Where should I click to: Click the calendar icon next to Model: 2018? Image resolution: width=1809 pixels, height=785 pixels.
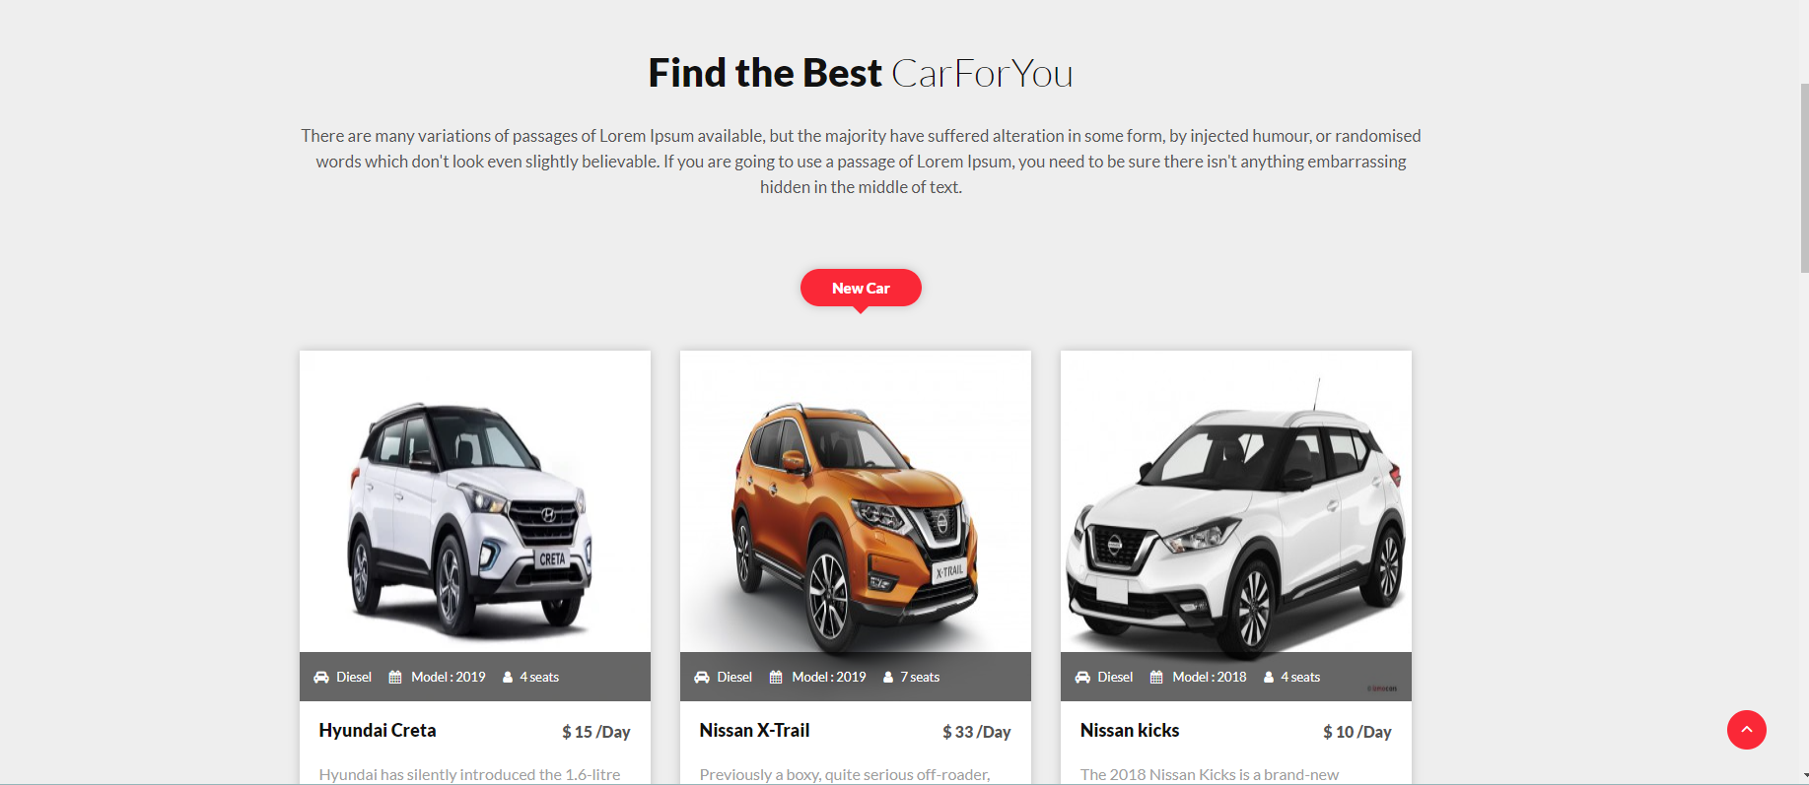click(1156, 678)
